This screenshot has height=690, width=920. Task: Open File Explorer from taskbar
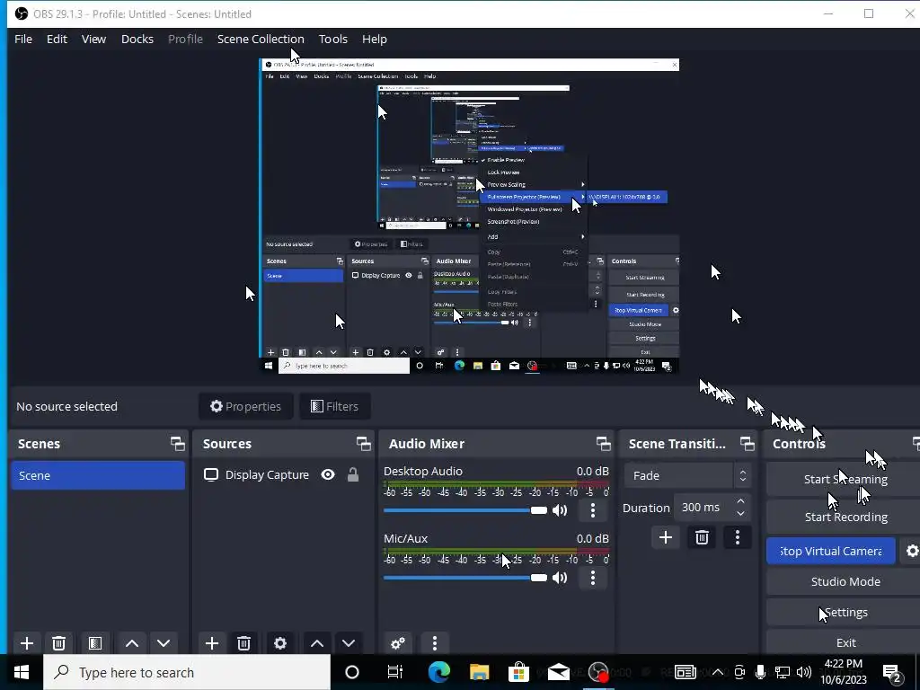click(x=480, y=672)
